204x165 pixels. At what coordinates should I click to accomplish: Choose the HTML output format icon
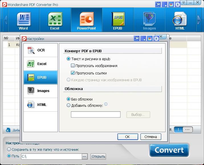tap(180, 21)
